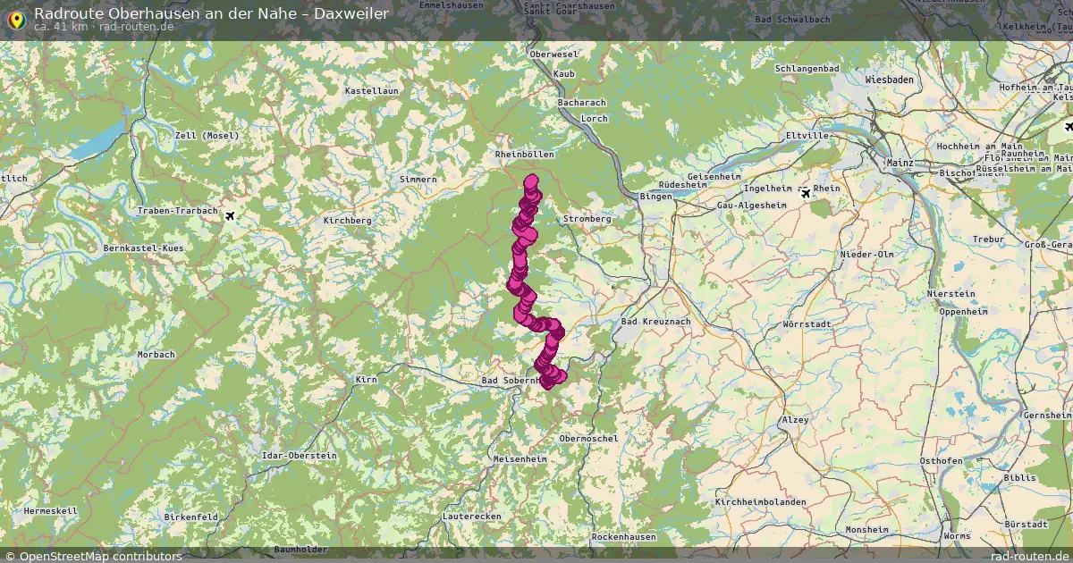Click the Lorch town label
Image resolution: width=1073 pixels, height=563 pixels.
pyautogui.click(x=594, y=119)
